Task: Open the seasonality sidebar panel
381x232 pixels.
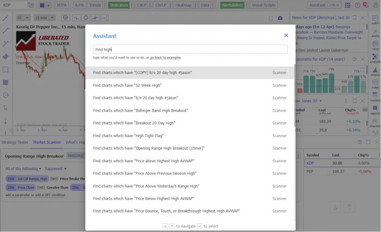Action: tap(375, 72)
